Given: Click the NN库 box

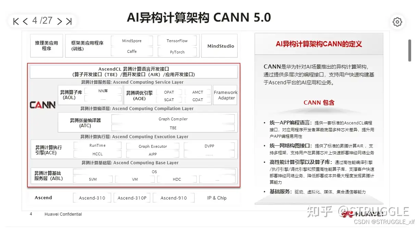Looking at the screenshot, I should click(103, 91).
